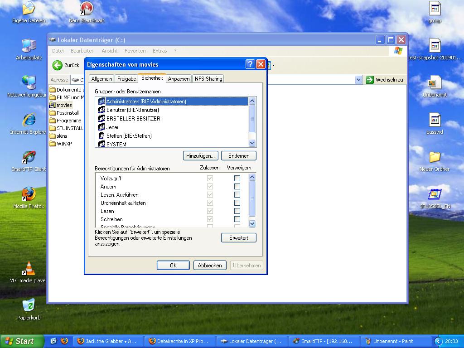This screenshot has width=464, height=348.
Task: Toggle Zulassen checkbox for Ändern
Action: click(210, 186)
